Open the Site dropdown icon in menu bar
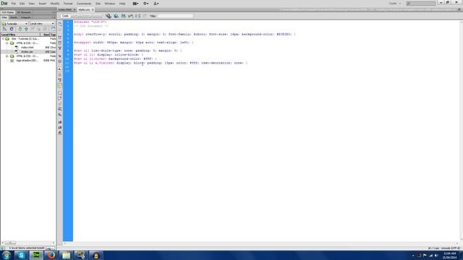Viewport: 463px width, 260px height. point(156,4)
